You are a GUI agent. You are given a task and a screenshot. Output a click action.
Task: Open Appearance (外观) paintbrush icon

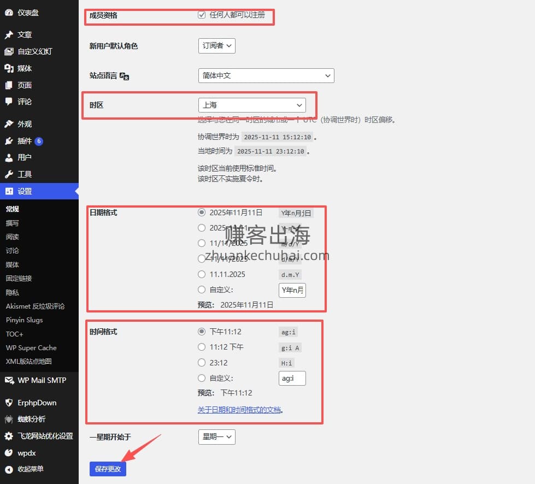coord(9,124)
